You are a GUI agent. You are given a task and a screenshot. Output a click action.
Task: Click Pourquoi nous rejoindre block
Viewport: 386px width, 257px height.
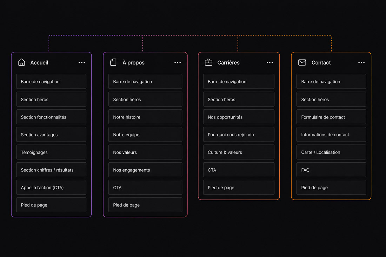click(x=239, y=135)
